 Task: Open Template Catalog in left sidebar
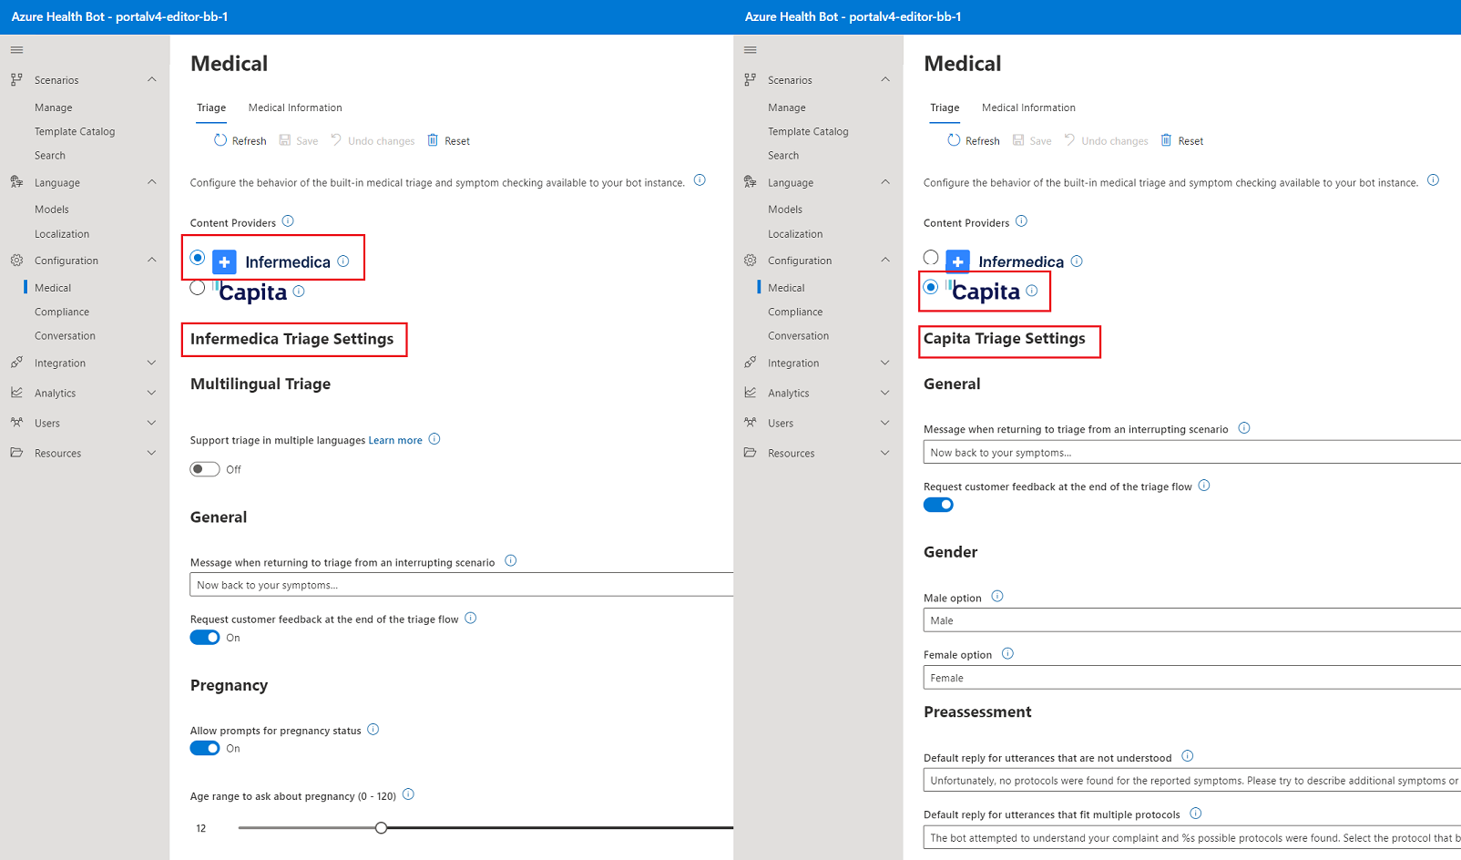click(x=75, y=131)
